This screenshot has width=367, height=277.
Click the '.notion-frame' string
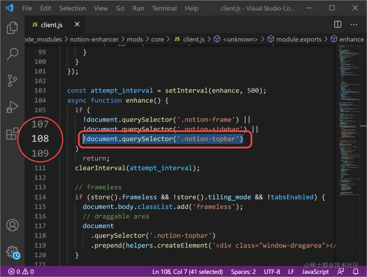206,120
